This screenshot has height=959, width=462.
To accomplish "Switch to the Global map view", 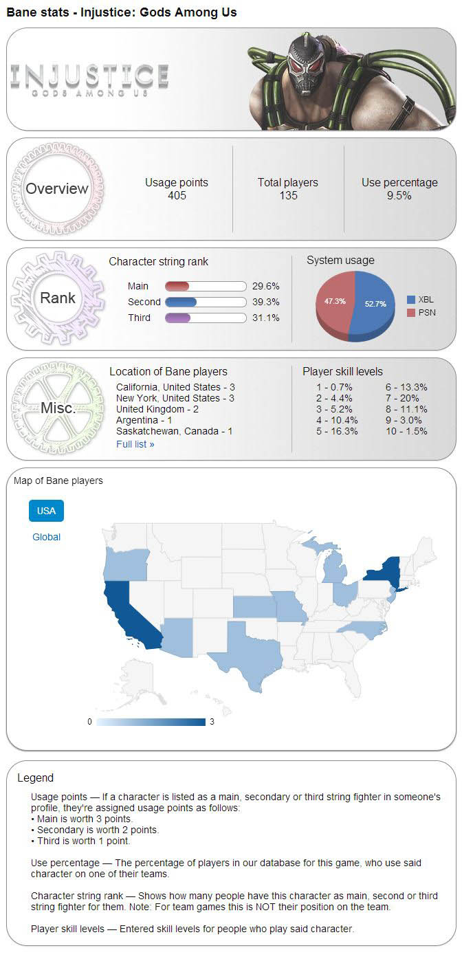I will [46, 537].
